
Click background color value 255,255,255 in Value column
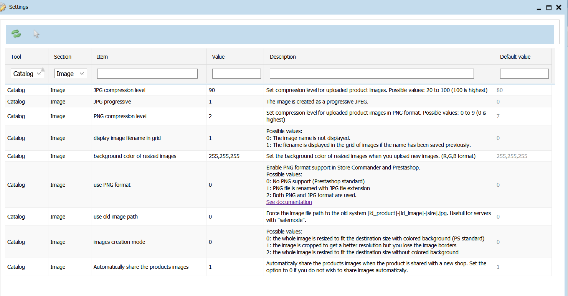[224, 156]
